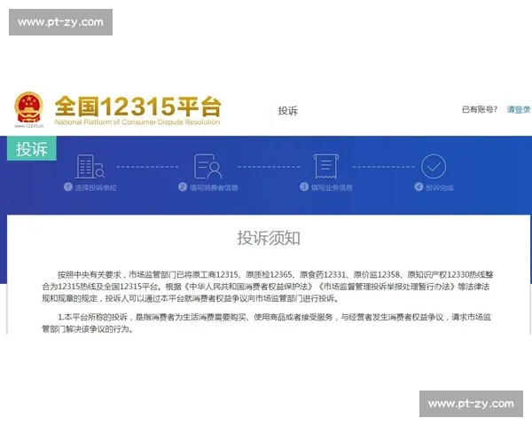This screenshot has width=532, height=426.
Task: Click the checkmark circle completion icon
Action: (x=434, y=167)
